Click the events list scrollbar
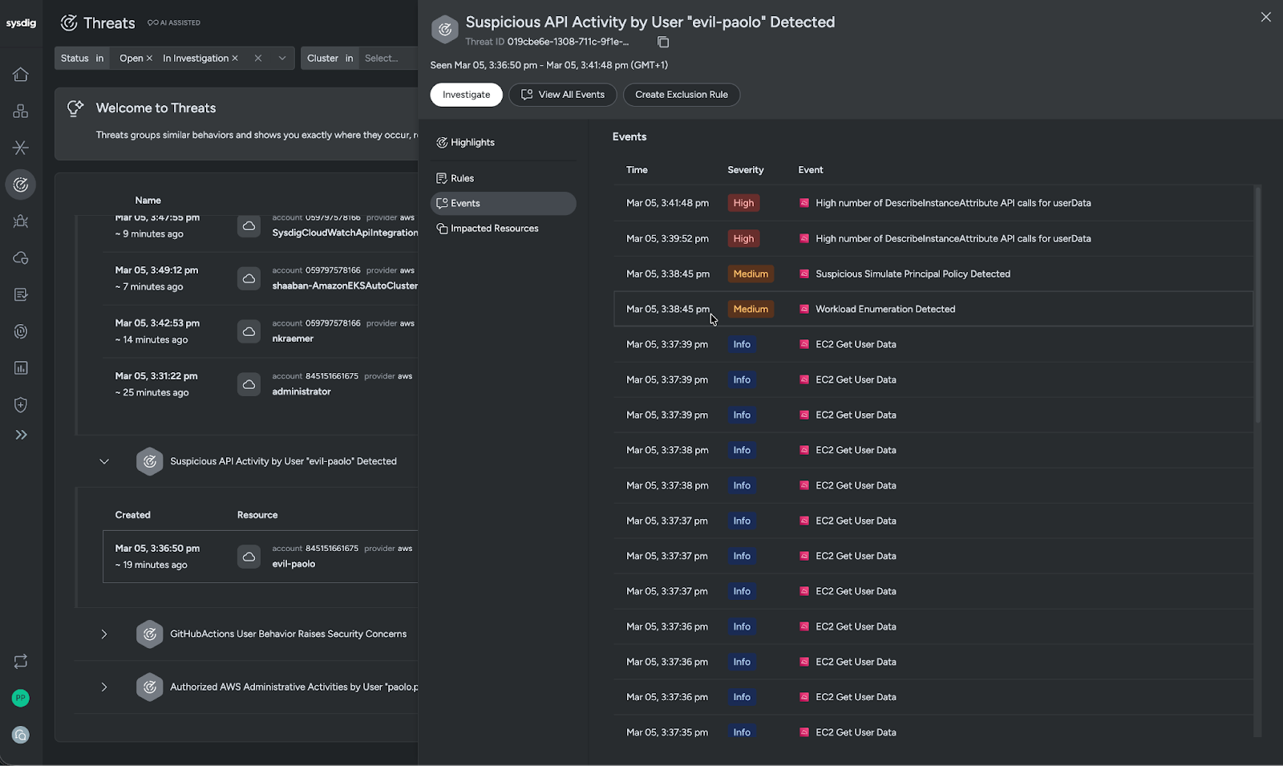This screenshot has height=766, width=1283. [1257, 305]
